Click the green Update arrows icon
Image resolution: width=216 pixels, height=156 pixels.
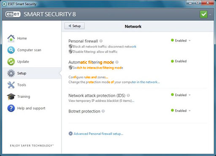click(11, 62)
